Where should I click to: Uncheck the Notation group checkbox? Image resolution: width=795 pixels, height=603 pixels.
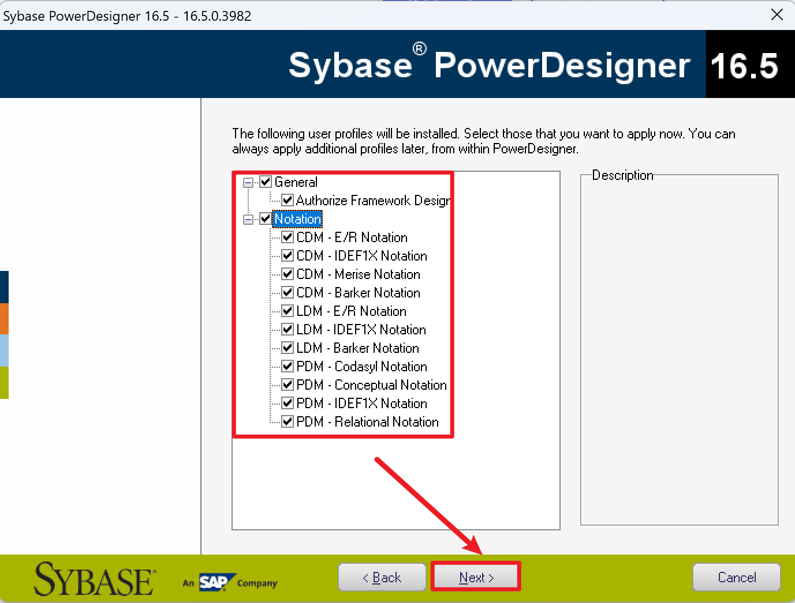[266, 219]
